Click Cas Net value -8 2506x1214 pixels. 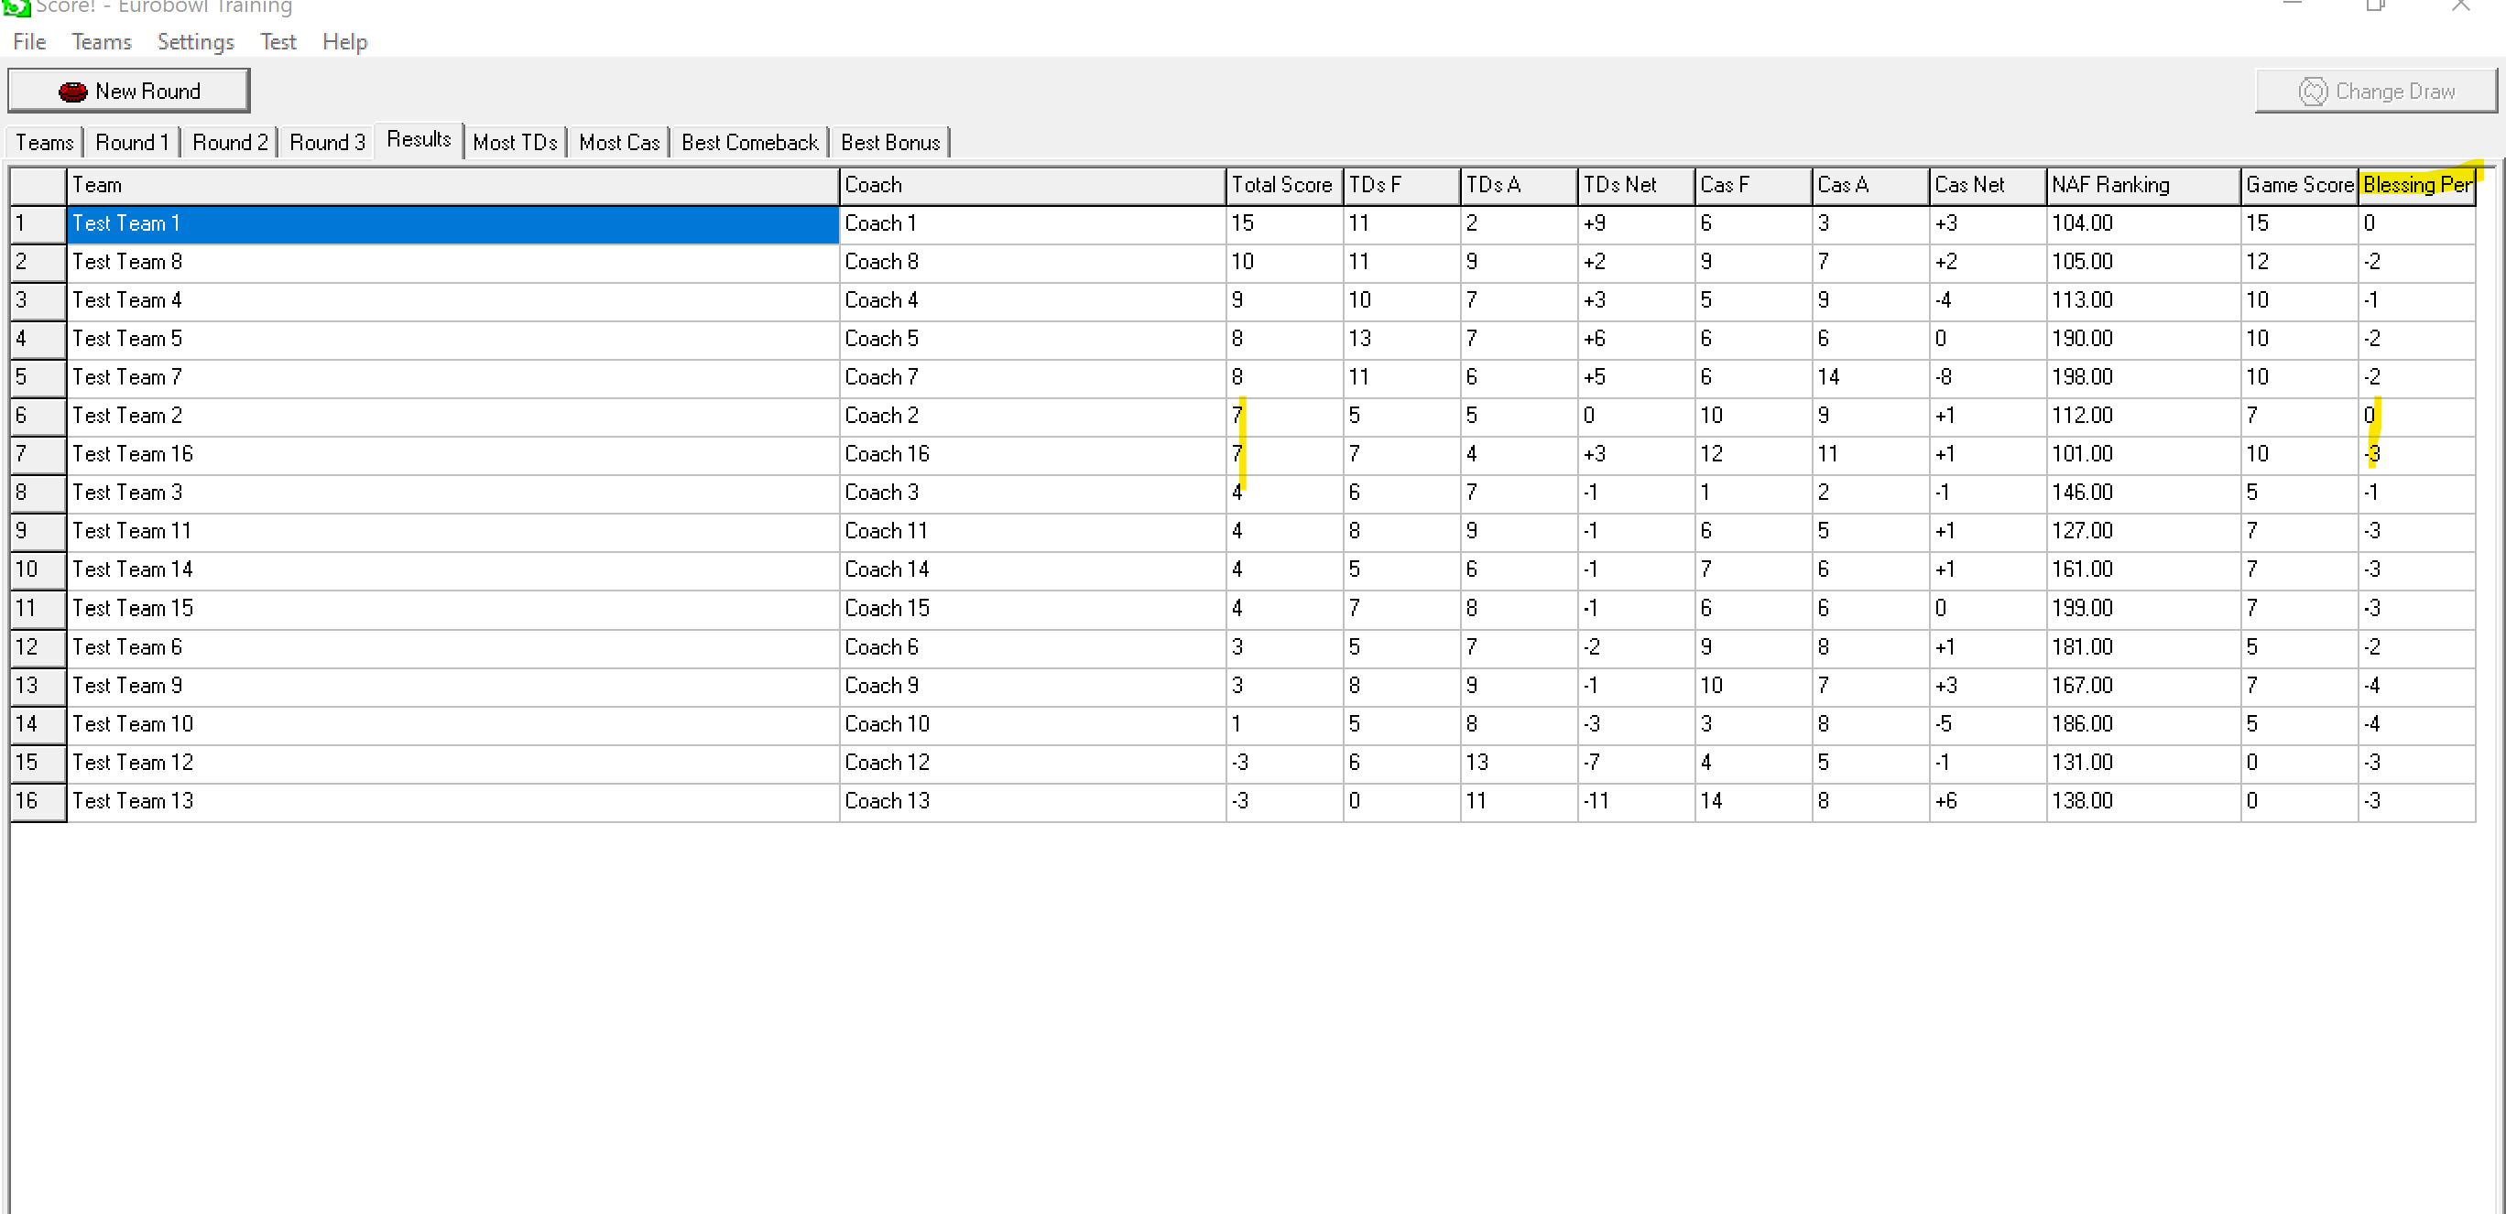click(1987, 377)
